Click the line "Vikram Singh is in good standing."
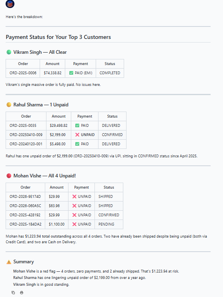This screenshot has height=297, width=223. click(x=41, y=285)
